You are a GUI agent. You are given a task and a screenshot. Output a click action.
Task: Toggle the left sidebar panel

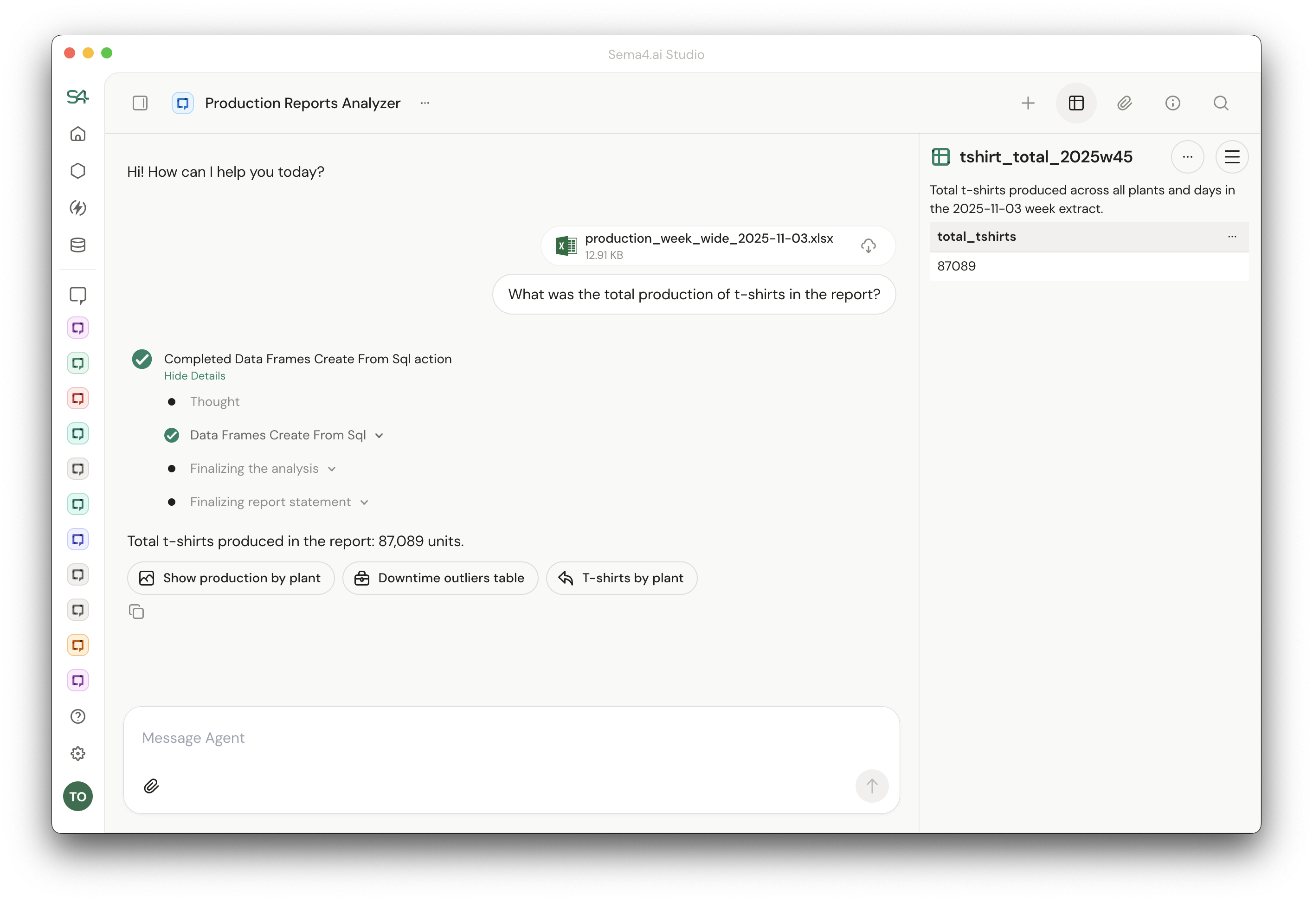(140, 103)
